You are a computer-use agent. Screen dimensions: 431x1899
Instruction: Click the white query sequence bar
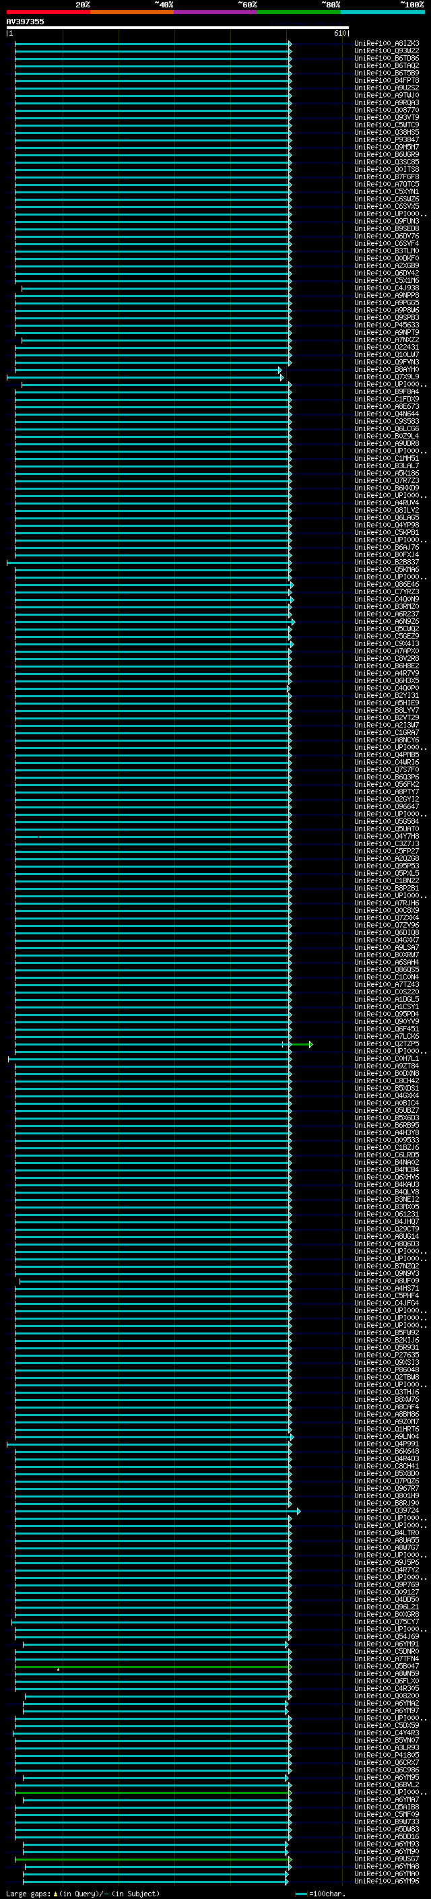177,27
